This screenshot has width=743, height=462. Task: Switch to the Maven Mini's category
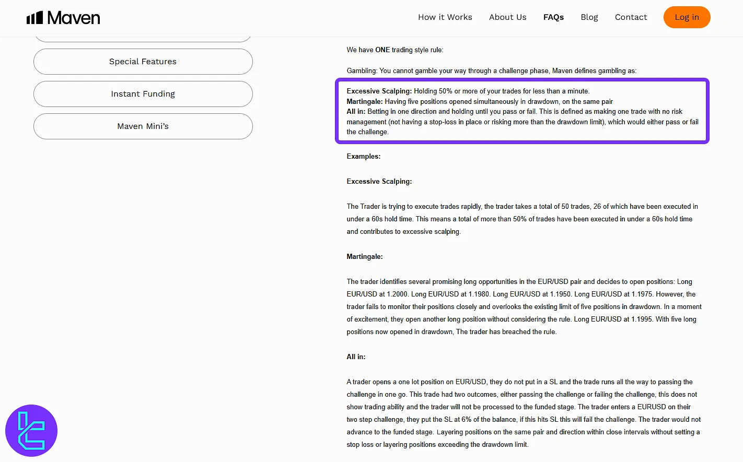click(143, 126)
